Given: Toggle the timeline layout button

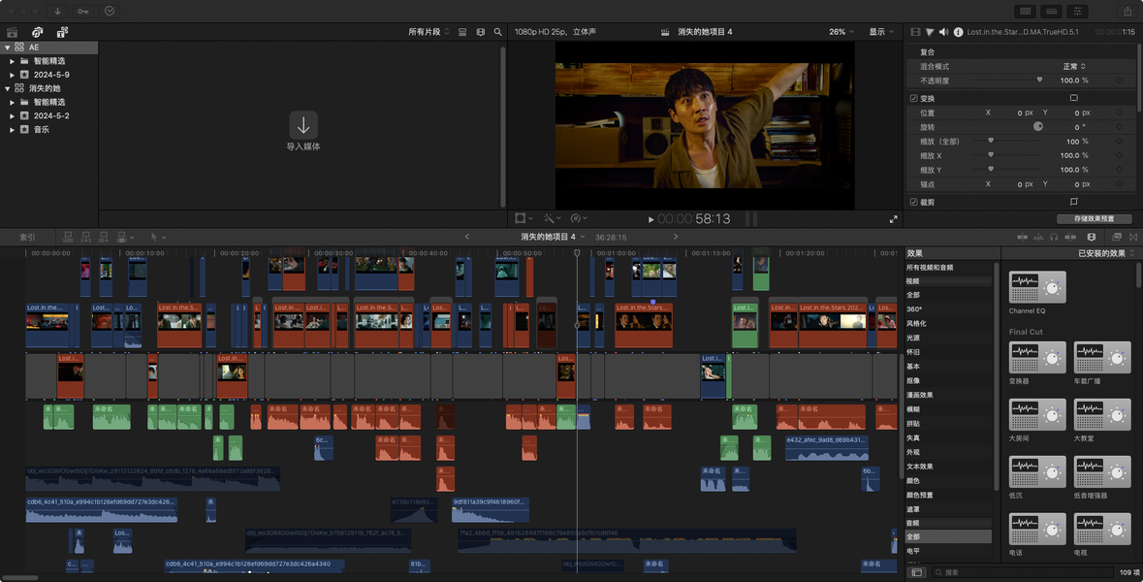Looking at the screenshot, I should tap(1051, 11).
